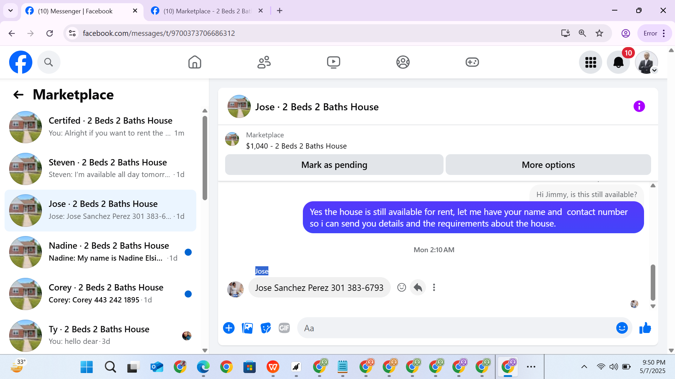Click More options button
The width and height of the screenshot is (675, 379).
548,164
